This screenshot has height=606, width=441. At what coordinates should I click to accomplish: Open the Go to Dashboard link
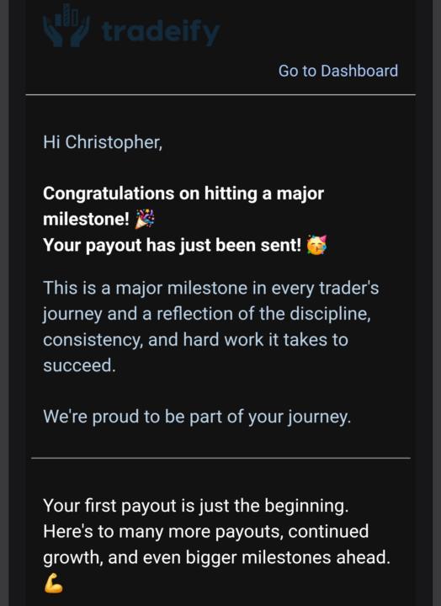tap(338, 71)
